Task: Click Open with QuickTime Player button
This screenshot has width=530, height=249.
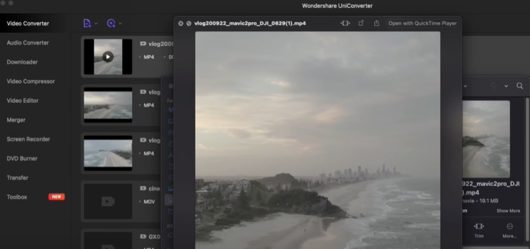Action: [422, 23]
